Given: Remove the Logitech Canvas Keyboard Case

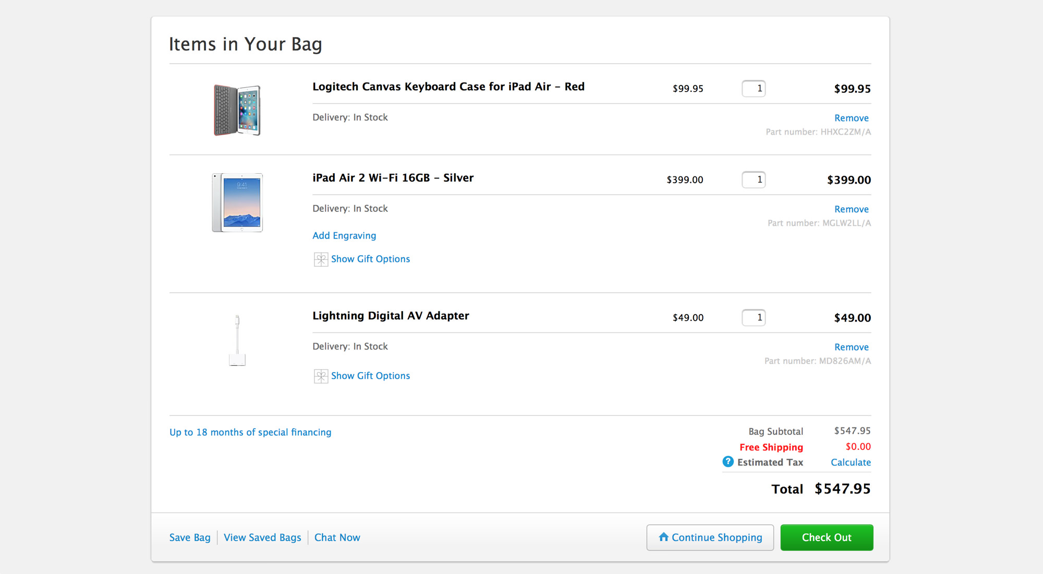Looking at the screenshot, I should point(851,118).
